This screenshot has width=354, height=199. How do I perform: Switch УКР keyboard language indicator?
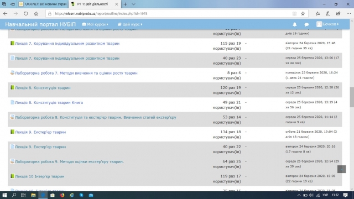point(325,195)
